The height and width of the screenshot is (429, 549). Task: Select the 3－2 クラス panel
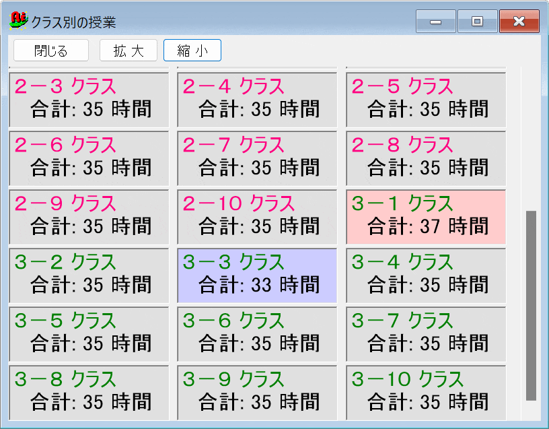click(88, 274)
